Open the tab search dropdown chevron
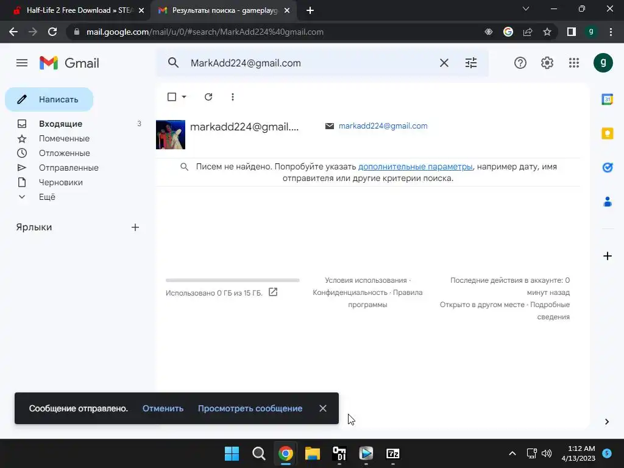This screenshot has height=468, width=624. pyautogui.click(x=526, y=9)
